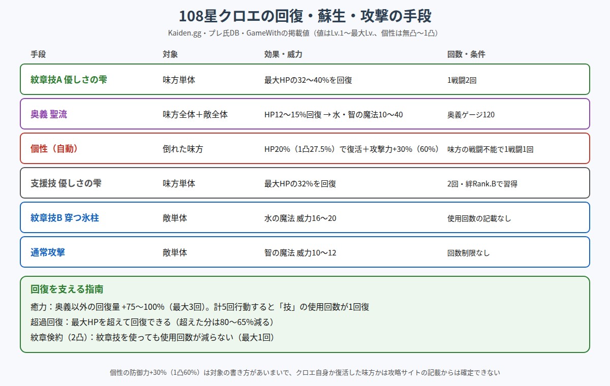Click the heading "回復を支える指南"
Screen dimensions: 610x386
click(x=67, y=289)
